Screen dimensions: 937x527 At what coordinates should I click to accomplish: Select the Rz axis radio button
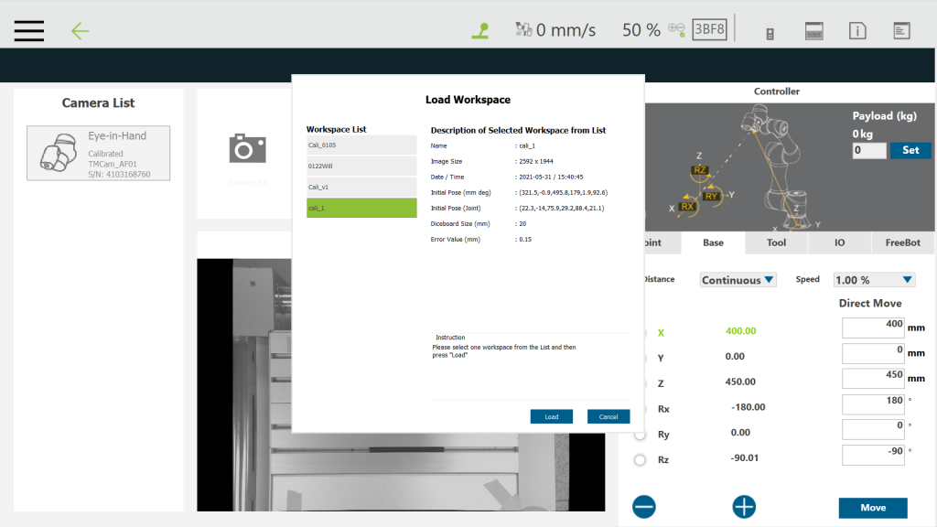(x=641, y=459)
